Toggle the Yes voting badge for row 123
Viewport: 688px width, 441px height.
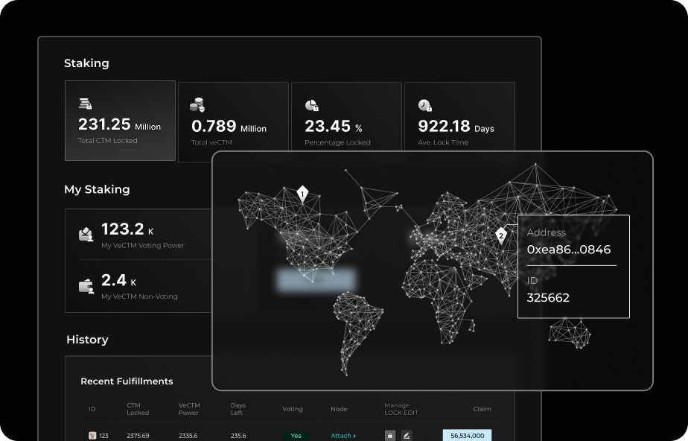point(296,436)
